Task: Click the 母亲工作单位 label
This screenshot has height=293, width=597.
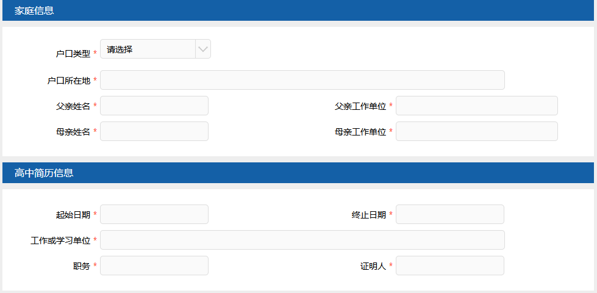Action: click(360, 132)
